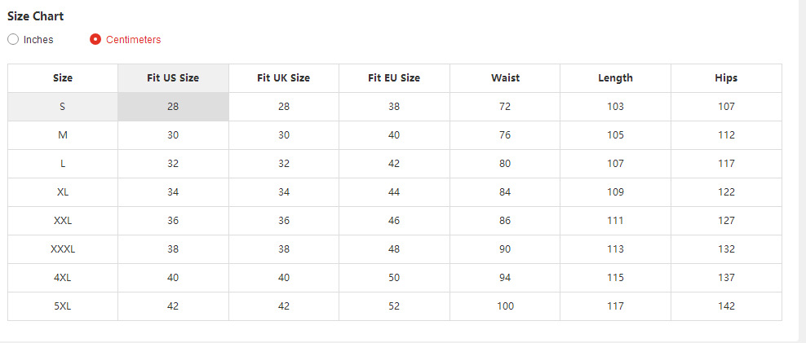The height and width of the screenshot is (343, 806).
Task: Click the Size column header
Action: click(63, 78)
